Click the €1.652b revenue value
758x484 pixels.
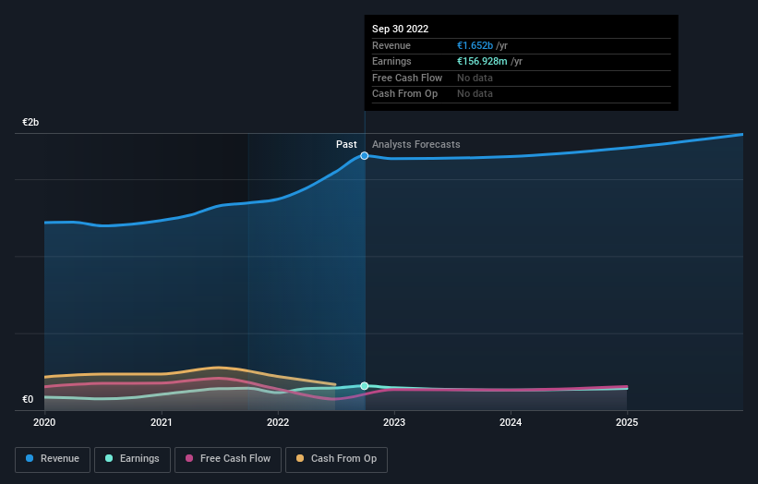pos(475,45)
